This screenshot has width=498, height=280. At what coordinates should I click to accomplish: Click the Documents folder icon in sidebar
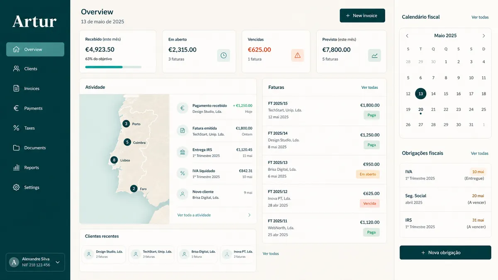coord(16,148)
